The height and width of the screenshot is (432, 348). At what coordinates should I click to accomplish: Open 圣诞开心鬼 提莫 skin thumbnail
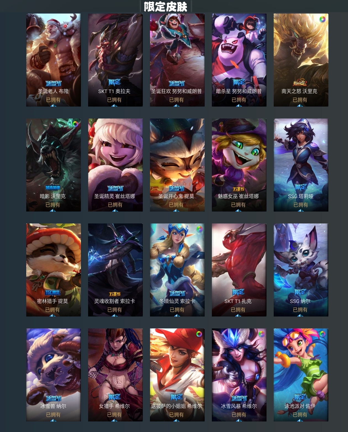pos(177,165)
